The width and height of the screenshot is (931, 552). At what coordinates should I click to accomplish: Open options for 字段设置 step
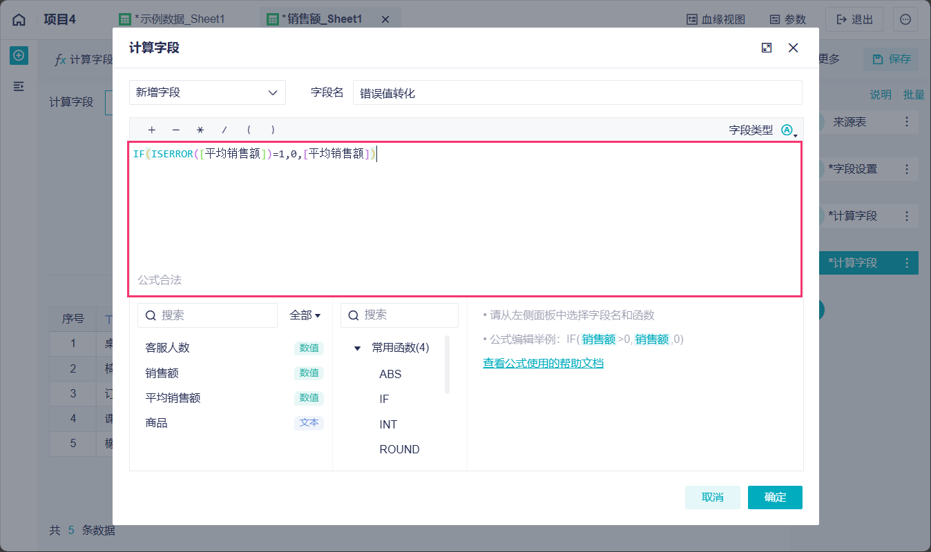pos(908,169)
